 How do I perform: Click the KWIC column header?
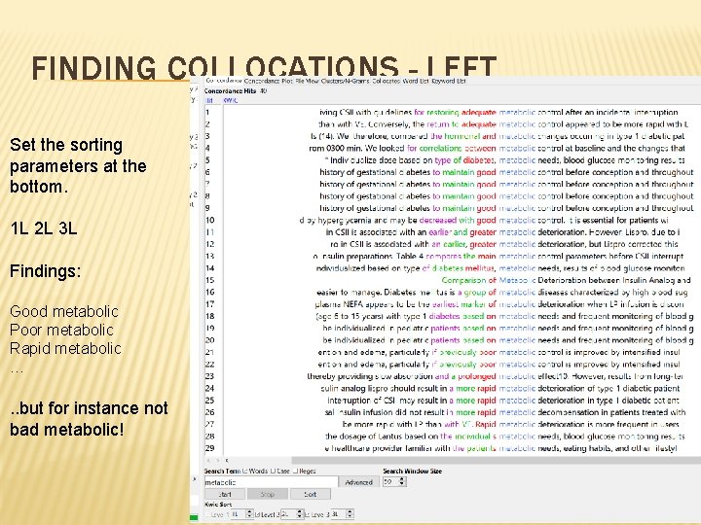click(x=230, y=100)
